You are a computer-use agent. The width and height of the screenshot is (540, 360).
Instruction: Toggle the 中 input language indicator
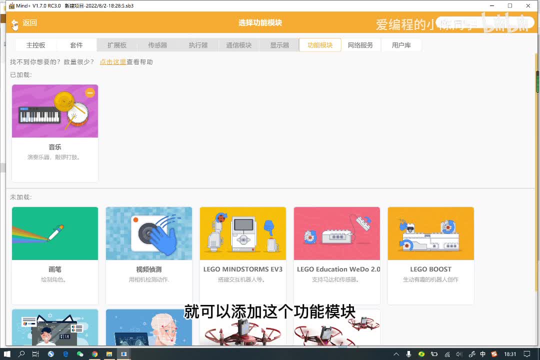click(483, 354)
